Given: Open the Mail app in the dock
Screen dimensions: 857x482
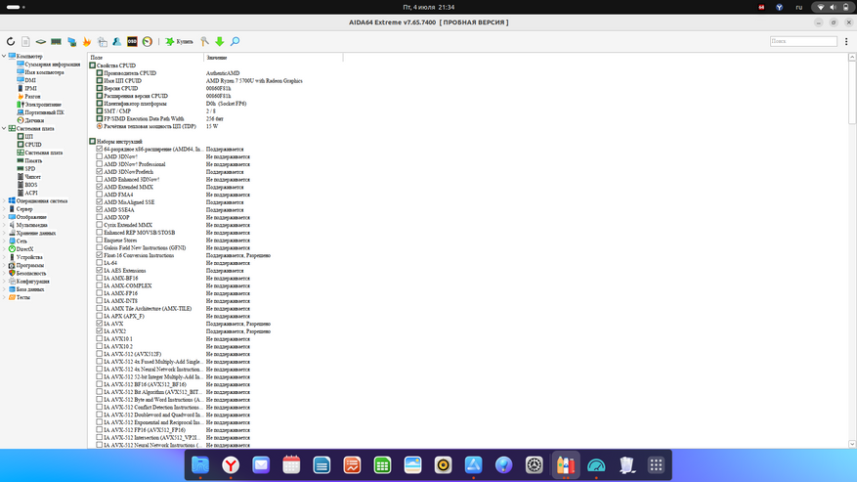Looking at the screenshot, I should (x=261, y=465).
